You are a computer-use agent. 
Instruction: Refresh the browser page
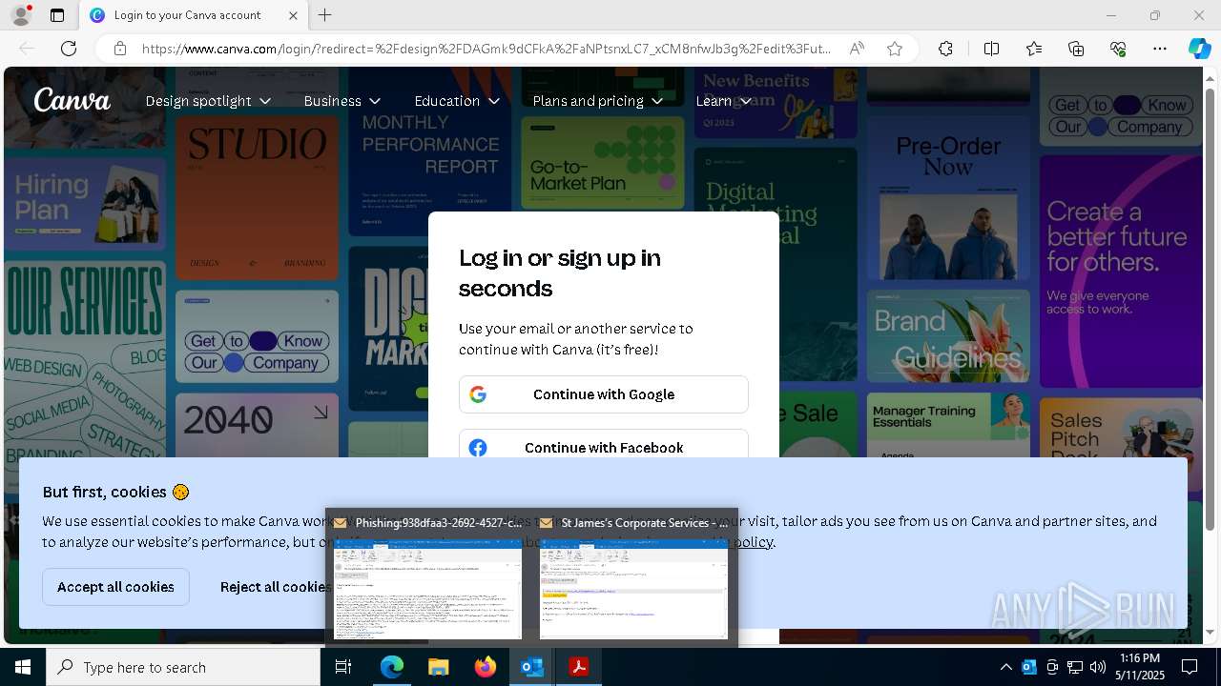tap(69, 49)
